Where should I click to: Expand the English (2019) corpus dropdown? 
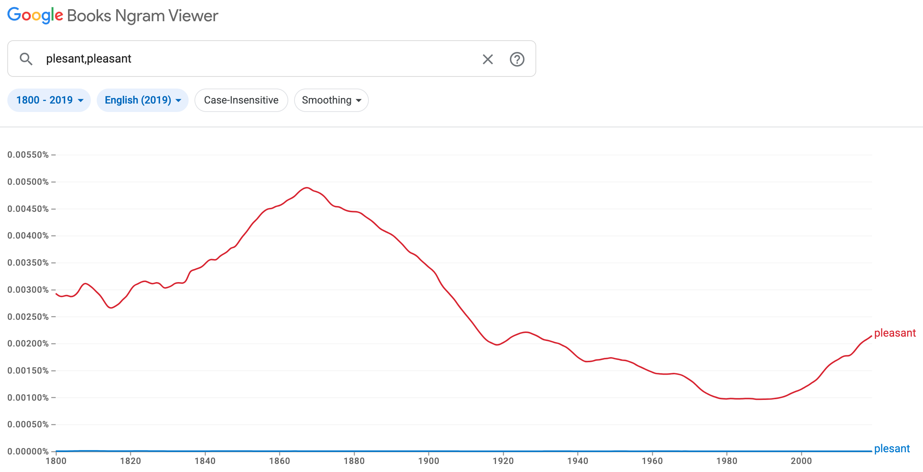point(142,100)
